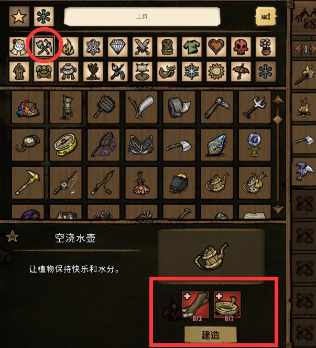
Task: Select the diamond Refine category icon
Action: (x=118, y=47)
